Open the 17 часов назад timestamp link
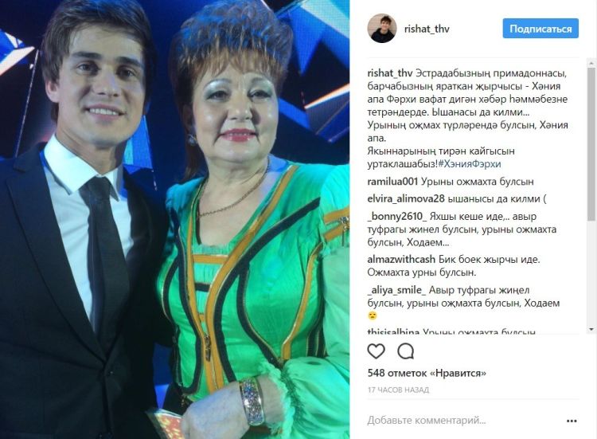Screen dimensions: 597x439 click(x=398, y=390)
